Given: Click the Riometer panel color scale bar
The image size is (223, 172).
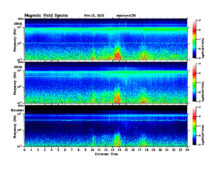Looking at the screenshot, I should (x=194, y=126).
